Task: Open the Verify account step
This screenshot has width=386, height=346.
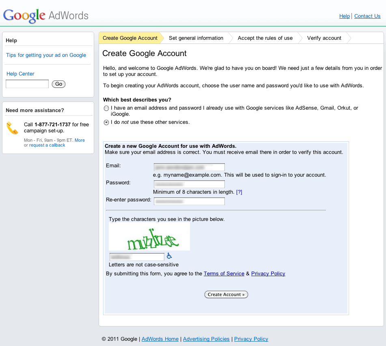Action: pyautogui.click(x=324, y=38)
